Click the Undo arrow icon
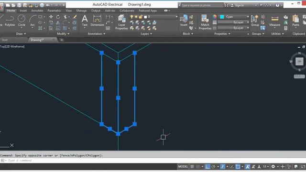Viewport: 306px width, 172px height. [48, 5]
